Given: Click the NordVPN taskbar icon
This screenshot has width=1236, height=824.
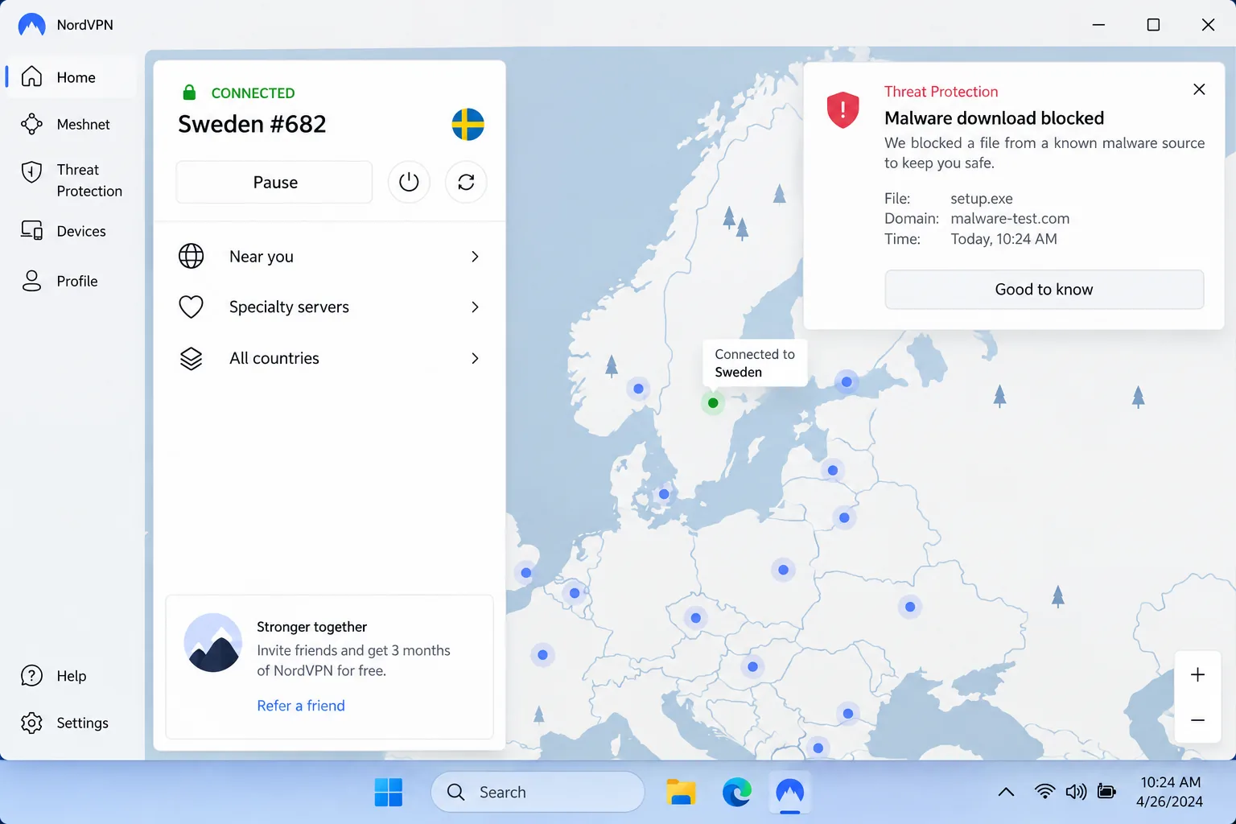Looking at the screenshot, I should [790, 792].
